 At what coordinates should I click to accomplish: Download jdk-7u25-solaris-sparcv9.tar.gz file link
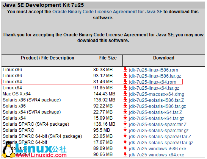161,143
